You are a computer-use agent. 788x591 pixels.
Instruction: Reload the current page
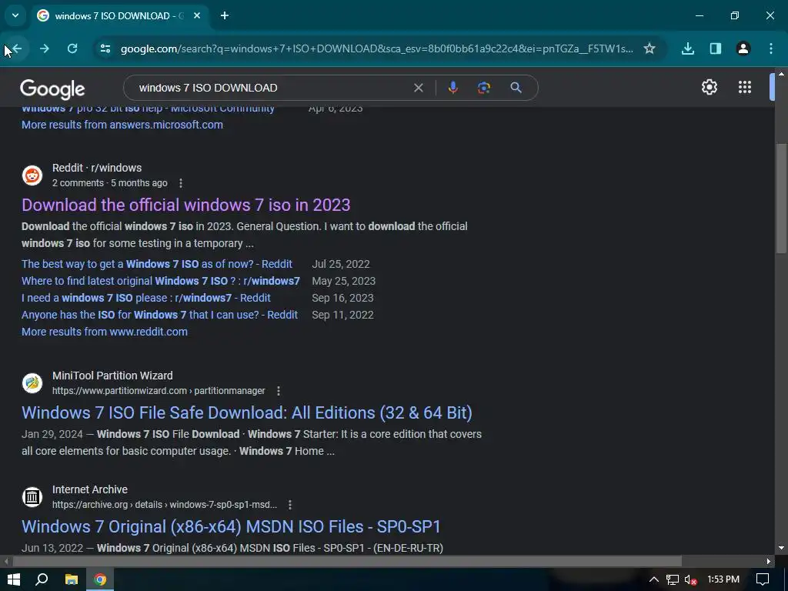(72, 48)
